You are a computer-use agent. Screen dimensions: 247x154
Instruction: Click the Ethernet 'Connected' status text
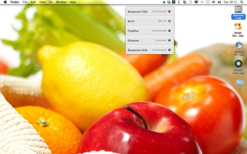[x=161, y=40]
